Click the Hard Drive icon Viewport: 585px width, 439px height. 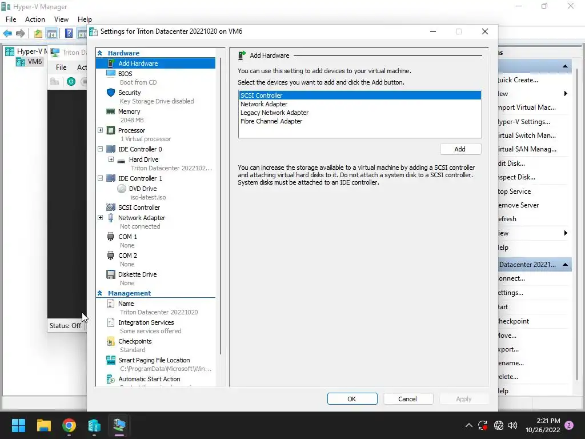click(121, 161)
